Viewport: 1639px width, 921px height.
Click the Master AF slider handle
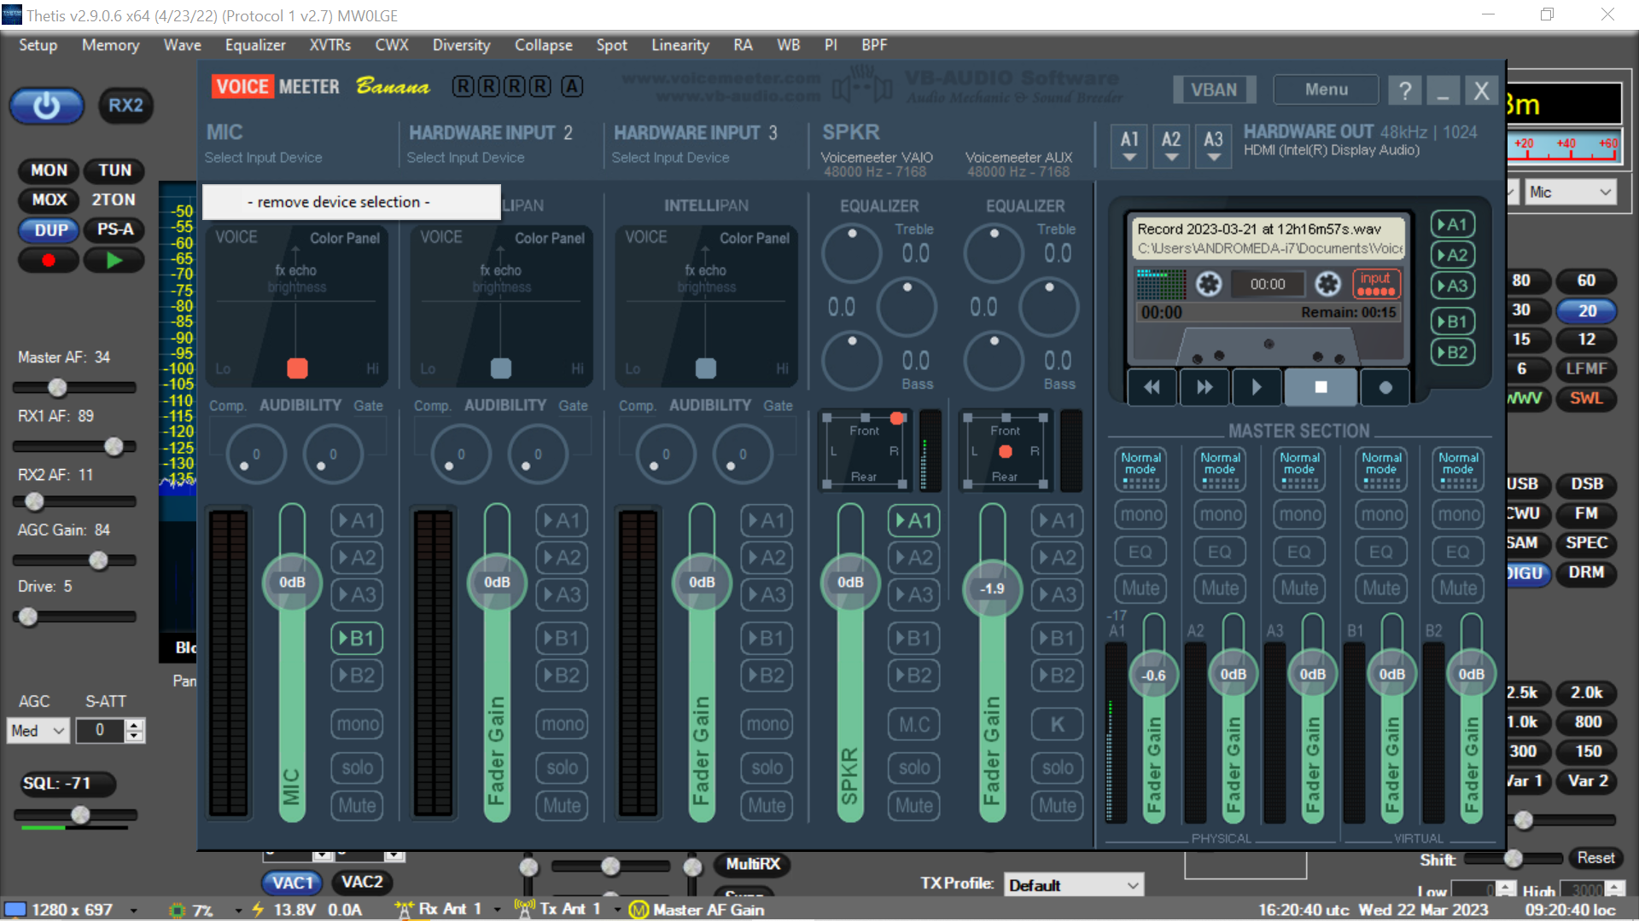click(57, 388)
